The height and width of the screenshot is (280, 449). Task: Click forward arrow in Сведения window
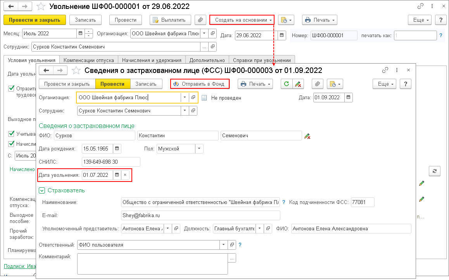(60, 71)
